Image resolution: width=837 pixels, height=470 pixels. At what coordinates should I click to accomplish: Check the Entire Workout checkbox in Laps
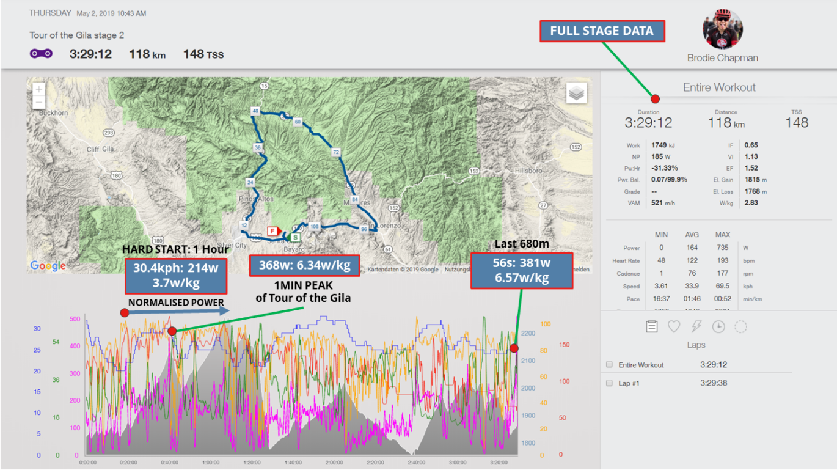(609, 364)
